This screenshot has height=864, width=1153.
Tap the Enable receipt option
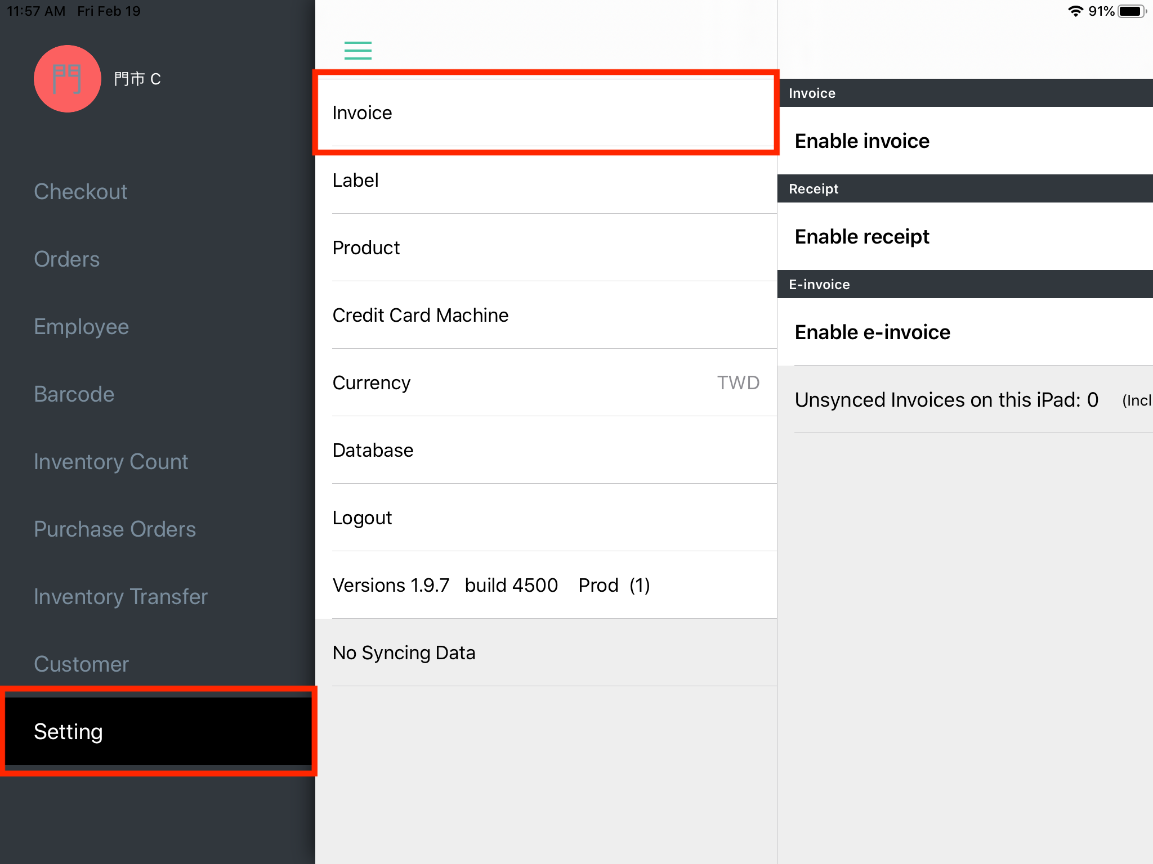pyautogui.click(x=965, y=236)
